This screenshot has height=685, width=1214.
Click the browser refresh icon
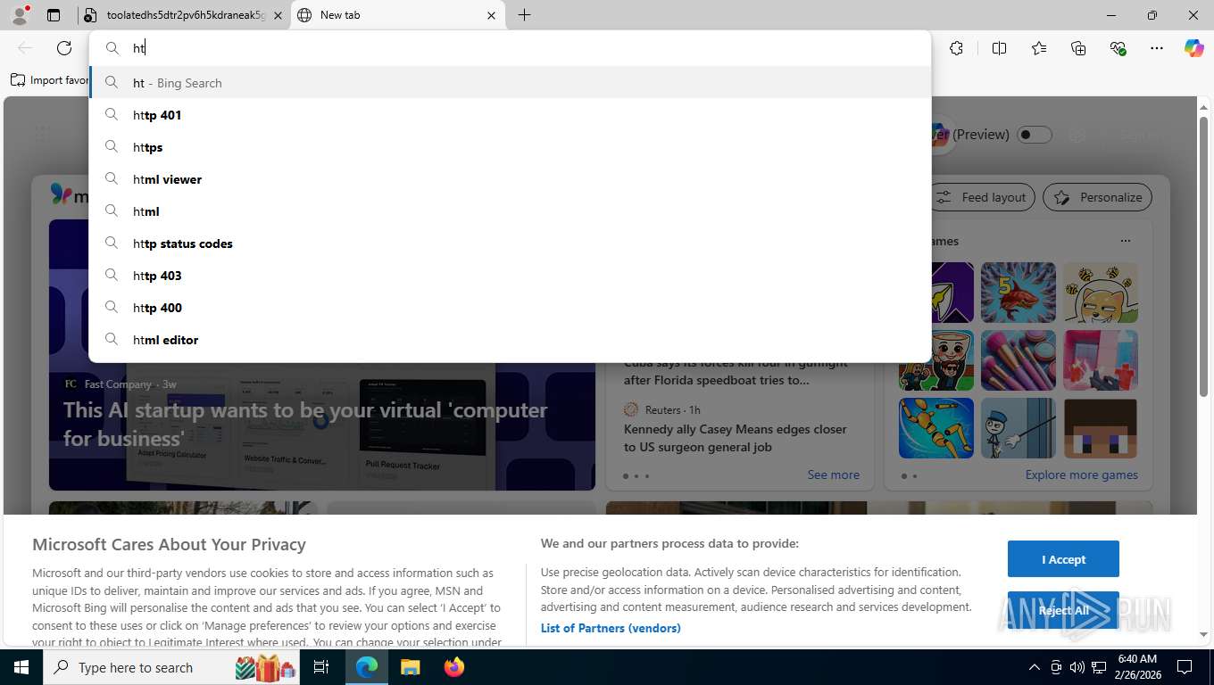[x=64, y=48]
